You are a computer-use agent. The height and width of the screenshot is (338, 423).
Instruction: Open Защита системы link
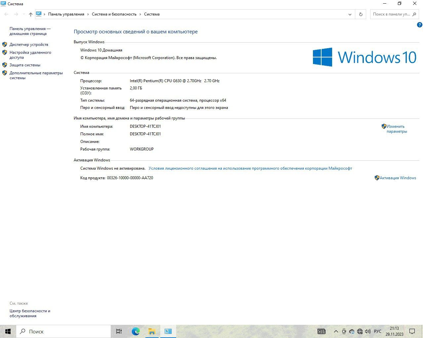25,65
